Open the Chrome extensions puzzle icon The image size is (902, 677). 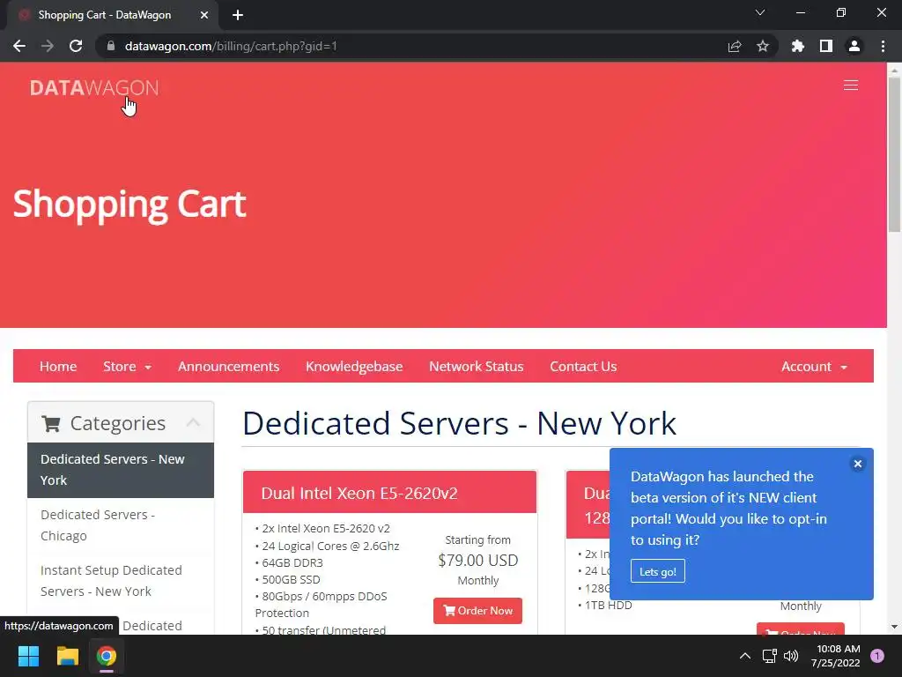click(x=798, y=46)
